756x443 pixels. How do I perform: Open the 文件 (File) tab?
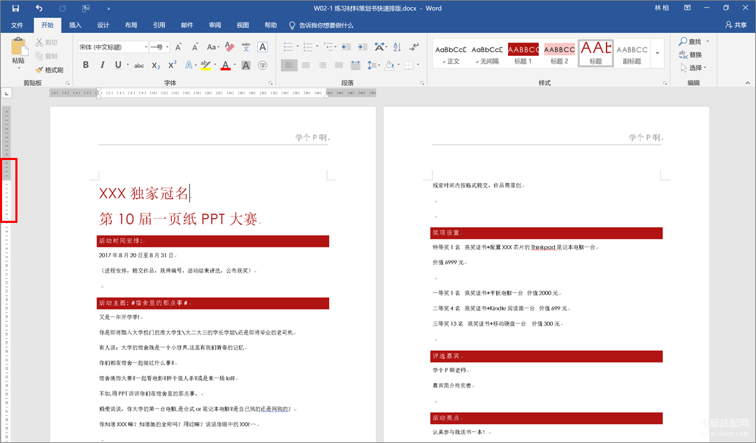coord(17,25)
